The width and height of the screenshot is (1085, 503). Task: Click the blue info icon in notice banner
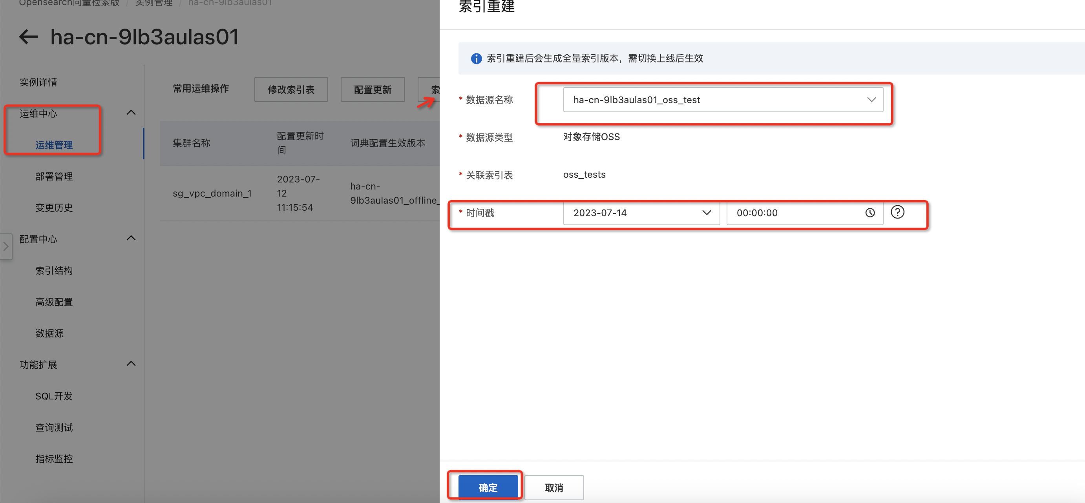pos(476,58)
